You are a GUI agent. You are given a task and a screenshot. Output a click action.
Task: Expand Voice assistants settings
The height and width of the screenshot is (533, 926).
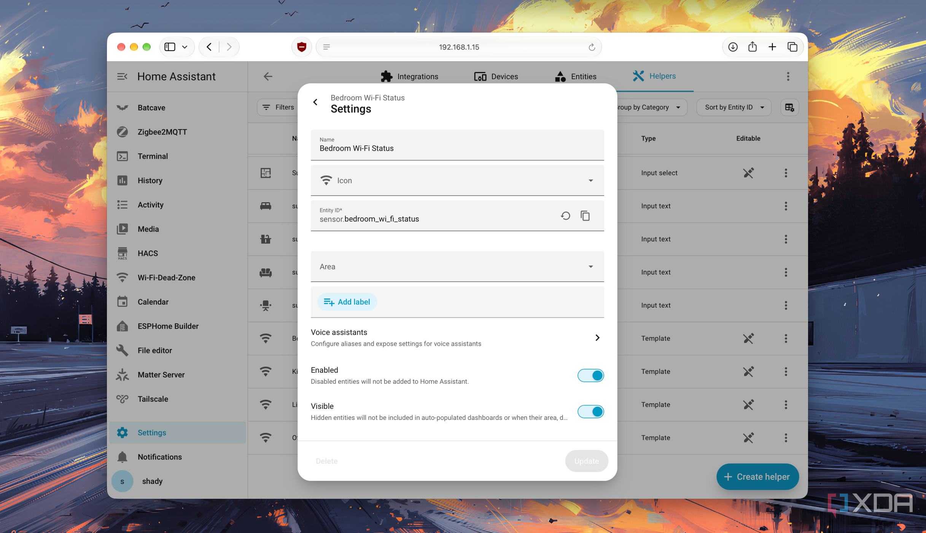coord(457,338)
